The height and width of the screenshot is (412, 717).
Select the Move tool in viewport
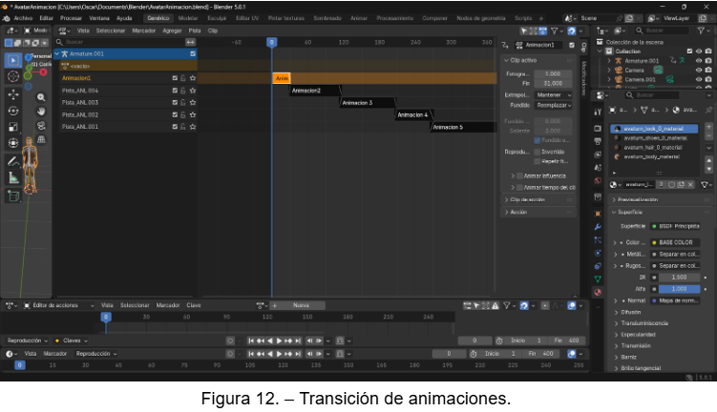[12, 94]
